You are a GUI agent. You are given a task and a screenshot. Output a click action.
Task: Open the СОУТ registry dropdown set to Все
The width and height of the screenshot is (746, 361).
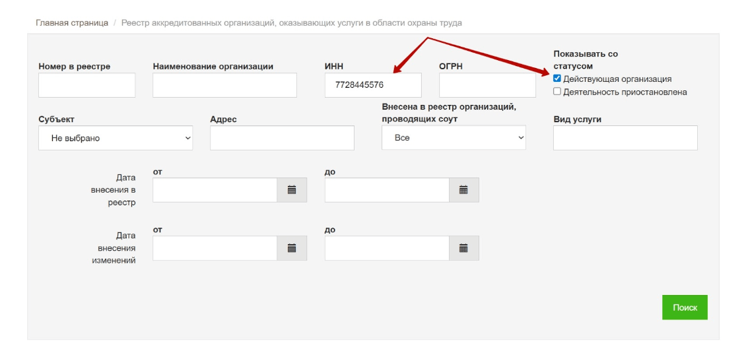click(454, 137)
